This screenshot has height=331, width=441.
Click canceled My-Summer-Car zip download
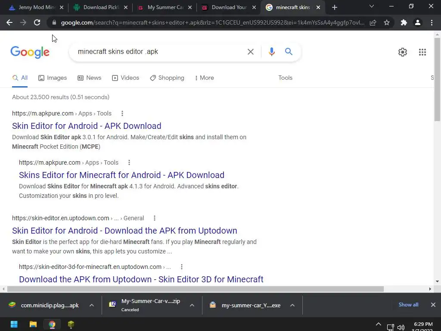(145, 306)
